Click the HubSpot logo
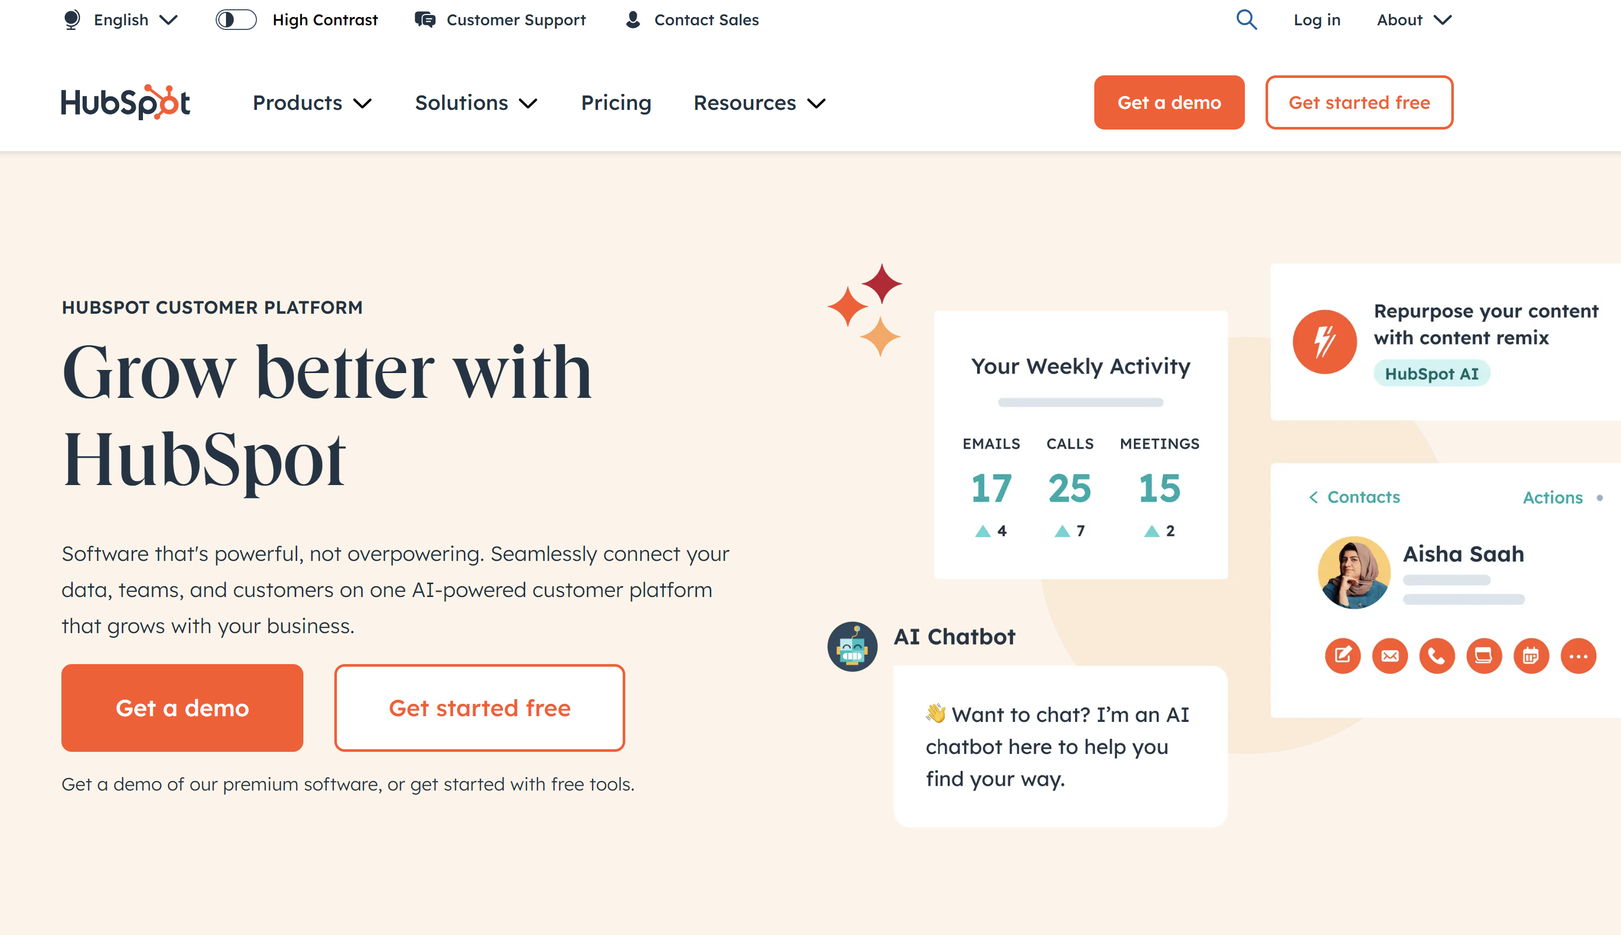 coord(125,102)
